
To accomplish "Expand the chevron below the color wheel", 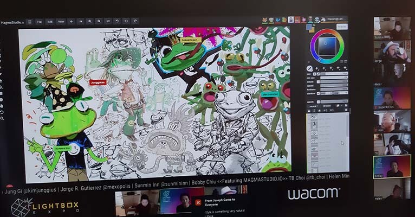I will pos(309,62).
